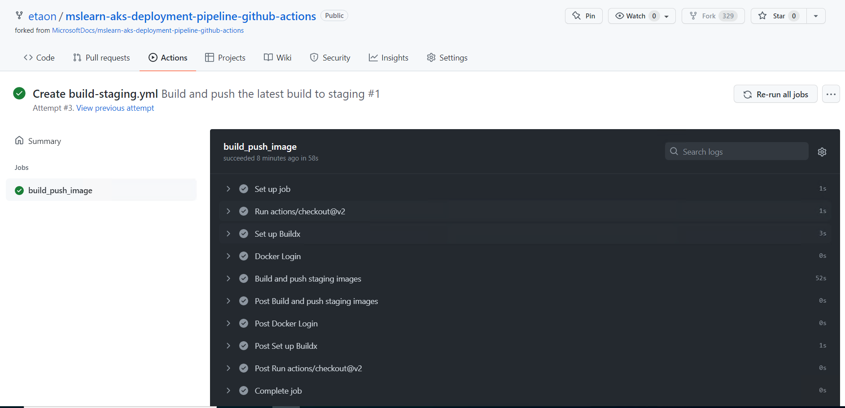Click the 52s duration of Build and push step
Screen dimensions: 845x408
[x=821, y=278]
